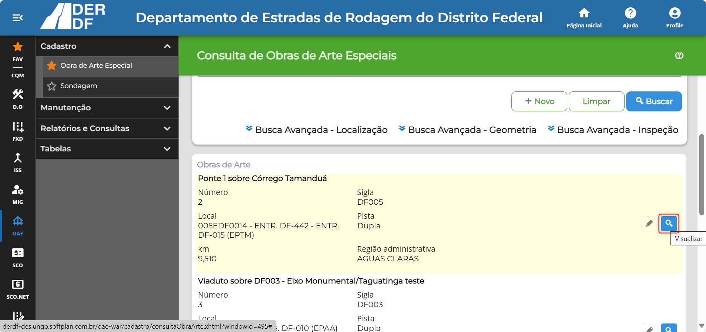Select the OAE bridge module
This screenshot has width=706, height=332.
coord(18,226)
